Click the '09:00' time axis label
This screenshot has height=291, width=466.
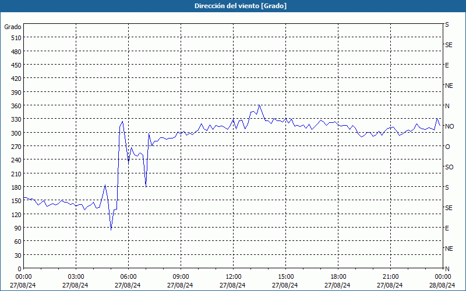tap(181, 277)
